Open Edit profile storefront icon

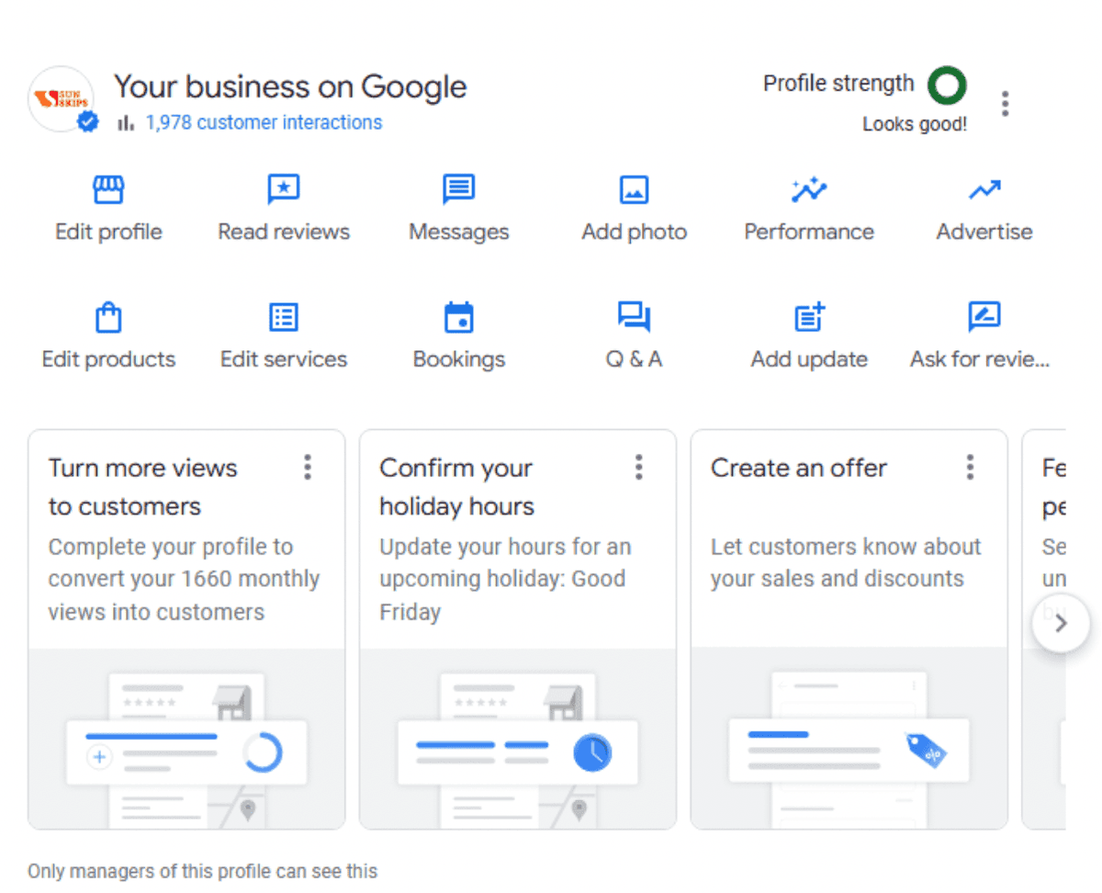click(x=108, y=190)
